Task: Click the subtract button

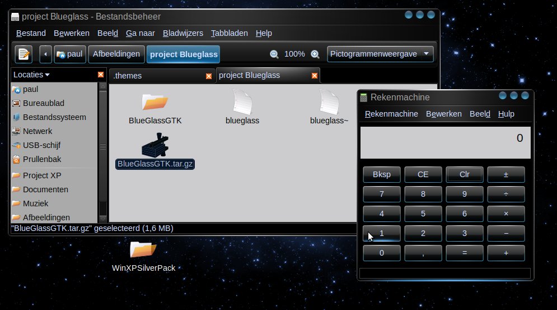Action: 506,233
